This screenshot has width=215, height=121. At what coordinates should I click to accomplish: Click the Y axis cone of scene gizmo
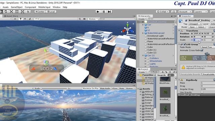(128, 25)
